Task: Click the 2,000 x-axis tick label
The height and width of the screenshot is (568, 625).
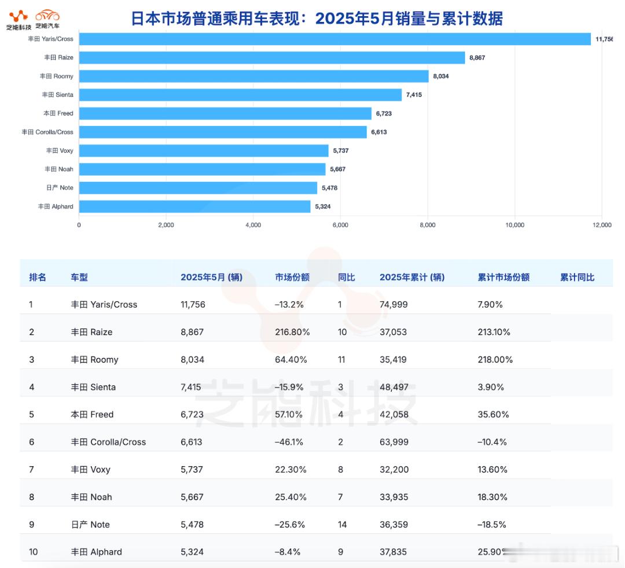Action: click(x=166, y=225)
